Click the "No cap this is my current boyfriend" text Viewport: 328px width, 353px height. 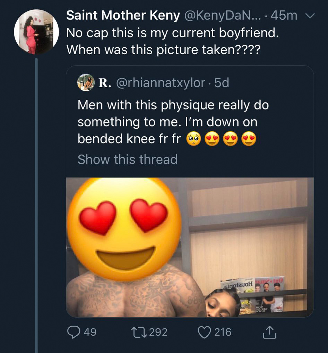[173, 33]
